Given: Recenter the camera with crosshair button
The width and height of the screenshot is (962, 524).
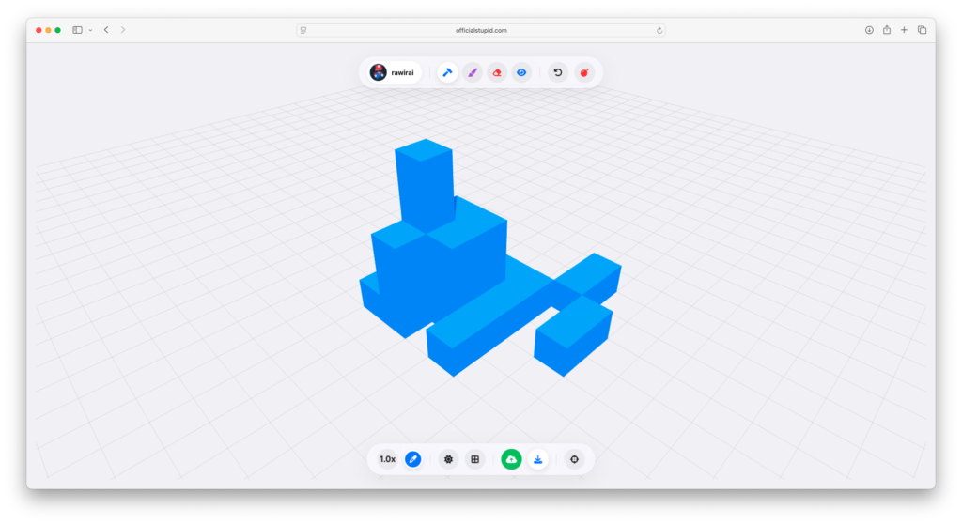Looking at the screenshot, I should coord(574,459).
